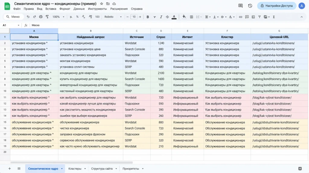Open the Вид menu
This screenshot has width=309, height=173.
point(40,9)
